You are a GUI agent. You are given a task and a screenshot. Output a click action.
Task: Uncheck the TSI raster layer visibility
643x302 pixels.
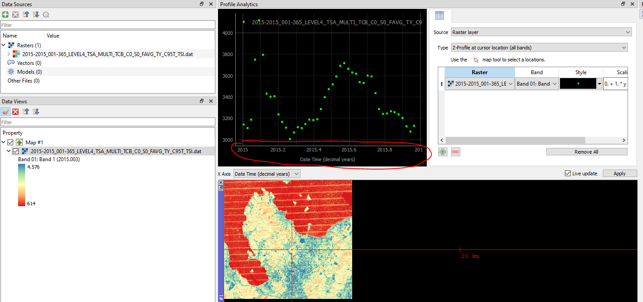(16, 151)
